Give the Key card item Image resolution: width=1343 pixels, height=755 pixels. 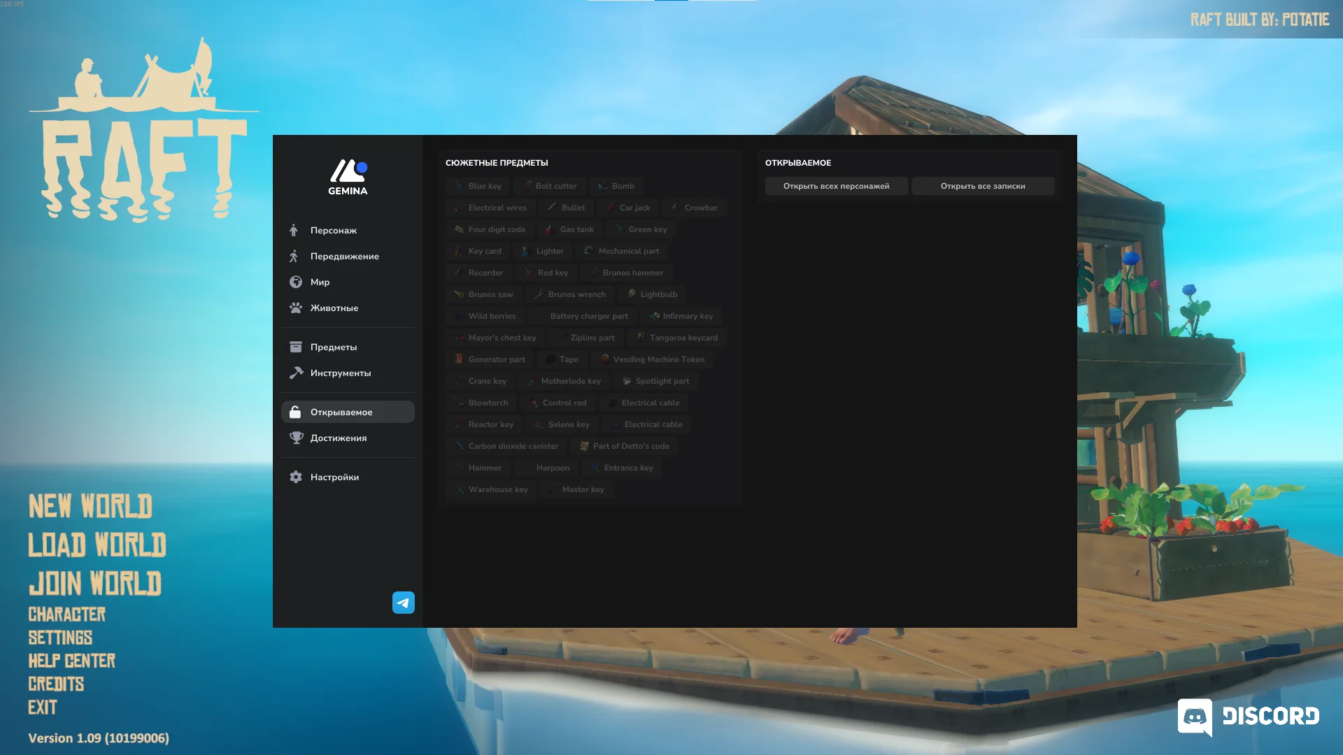pyautogui.click(x=478, y=251)
